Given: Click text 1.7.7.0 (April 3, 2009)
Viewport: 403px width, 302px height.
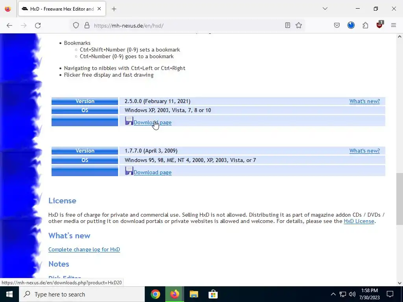Looking at the screenshot, I should click(151, 151).
